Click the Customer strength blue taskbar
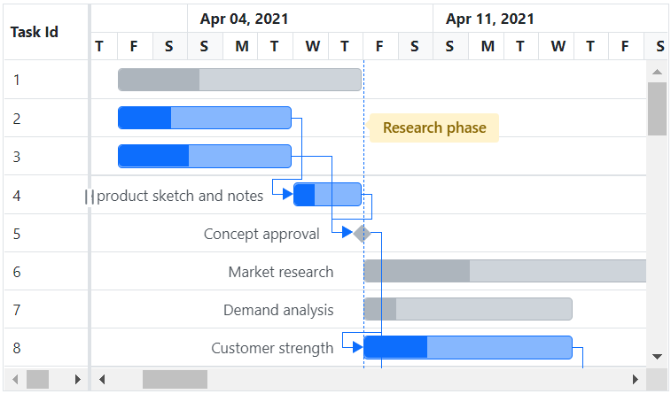Viewport: 671px width, 394px height. point(468,347)
